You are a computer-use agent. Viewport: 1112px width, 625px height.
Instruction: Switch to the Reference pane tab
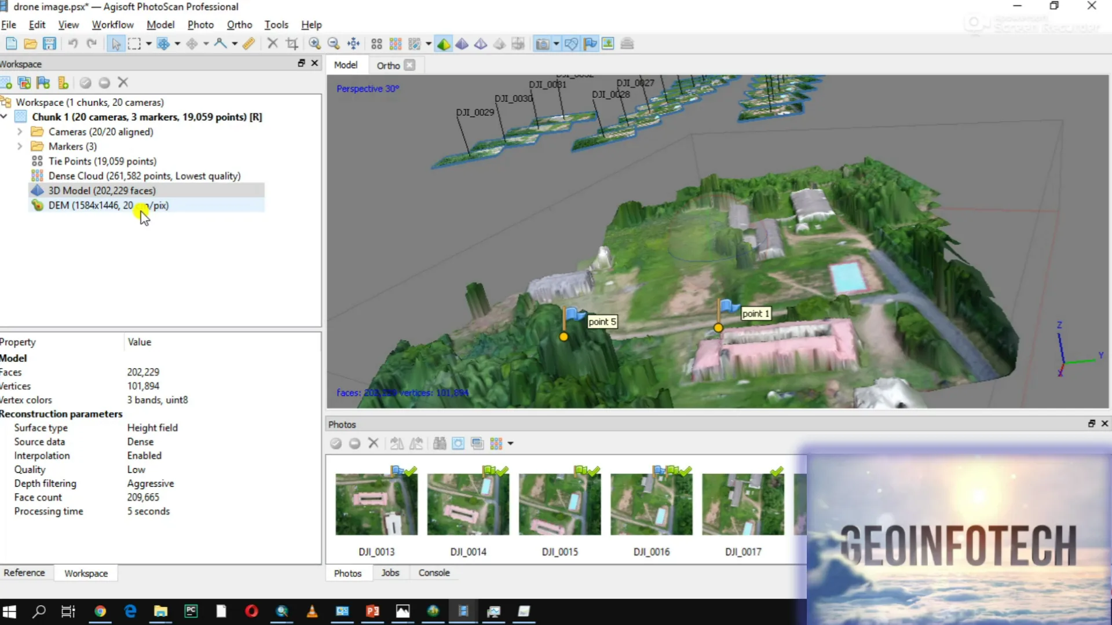[24, 573]
